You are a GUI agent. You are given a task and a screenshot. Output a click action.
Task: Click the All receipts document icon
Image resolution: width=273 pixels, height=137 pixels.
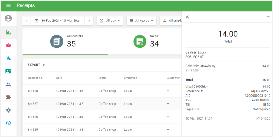56,42
